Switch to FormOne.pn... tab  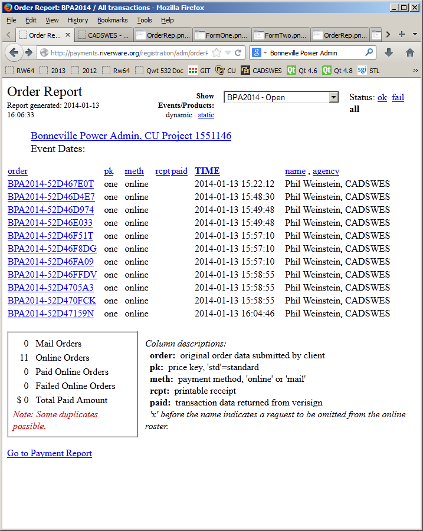pyautogui.click(x=222, y=35)
